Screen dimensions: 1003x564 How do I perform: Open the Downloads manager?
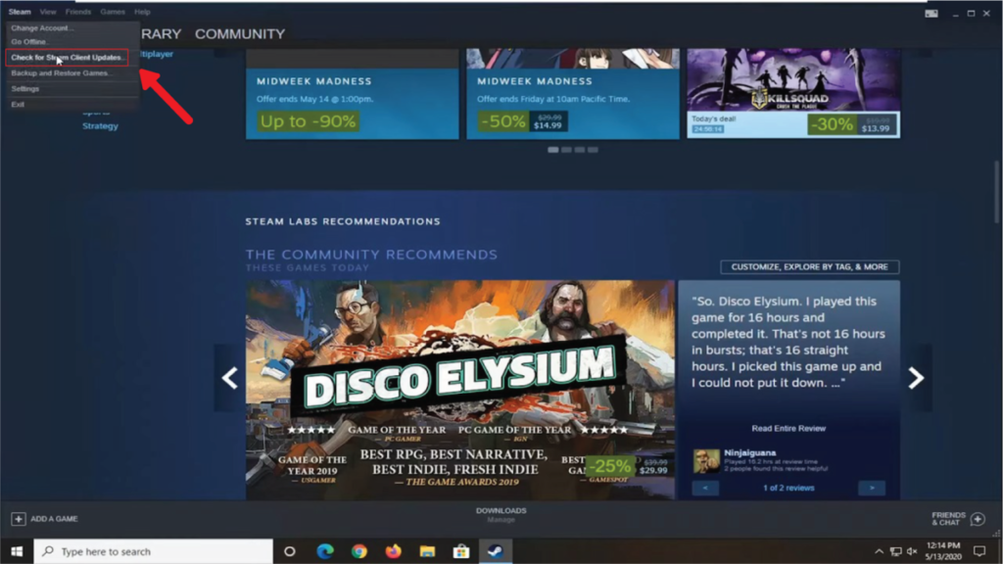pos(501,515)
